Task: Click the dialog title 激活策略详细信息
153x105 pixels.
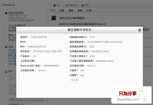Action: (80, 30)
